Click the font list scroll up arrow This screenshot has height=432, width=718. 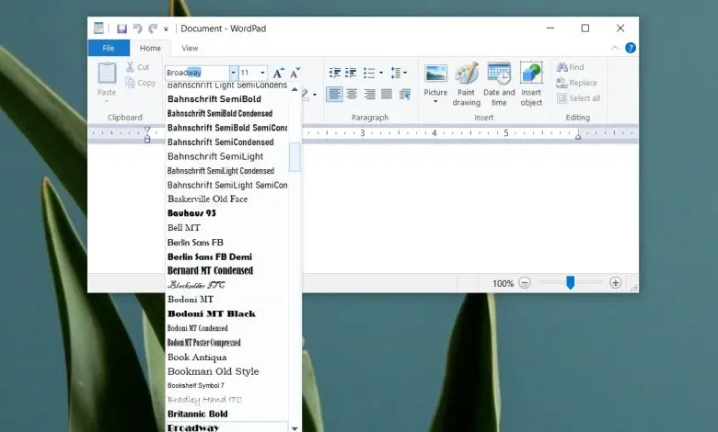click(x=295, y=89)
